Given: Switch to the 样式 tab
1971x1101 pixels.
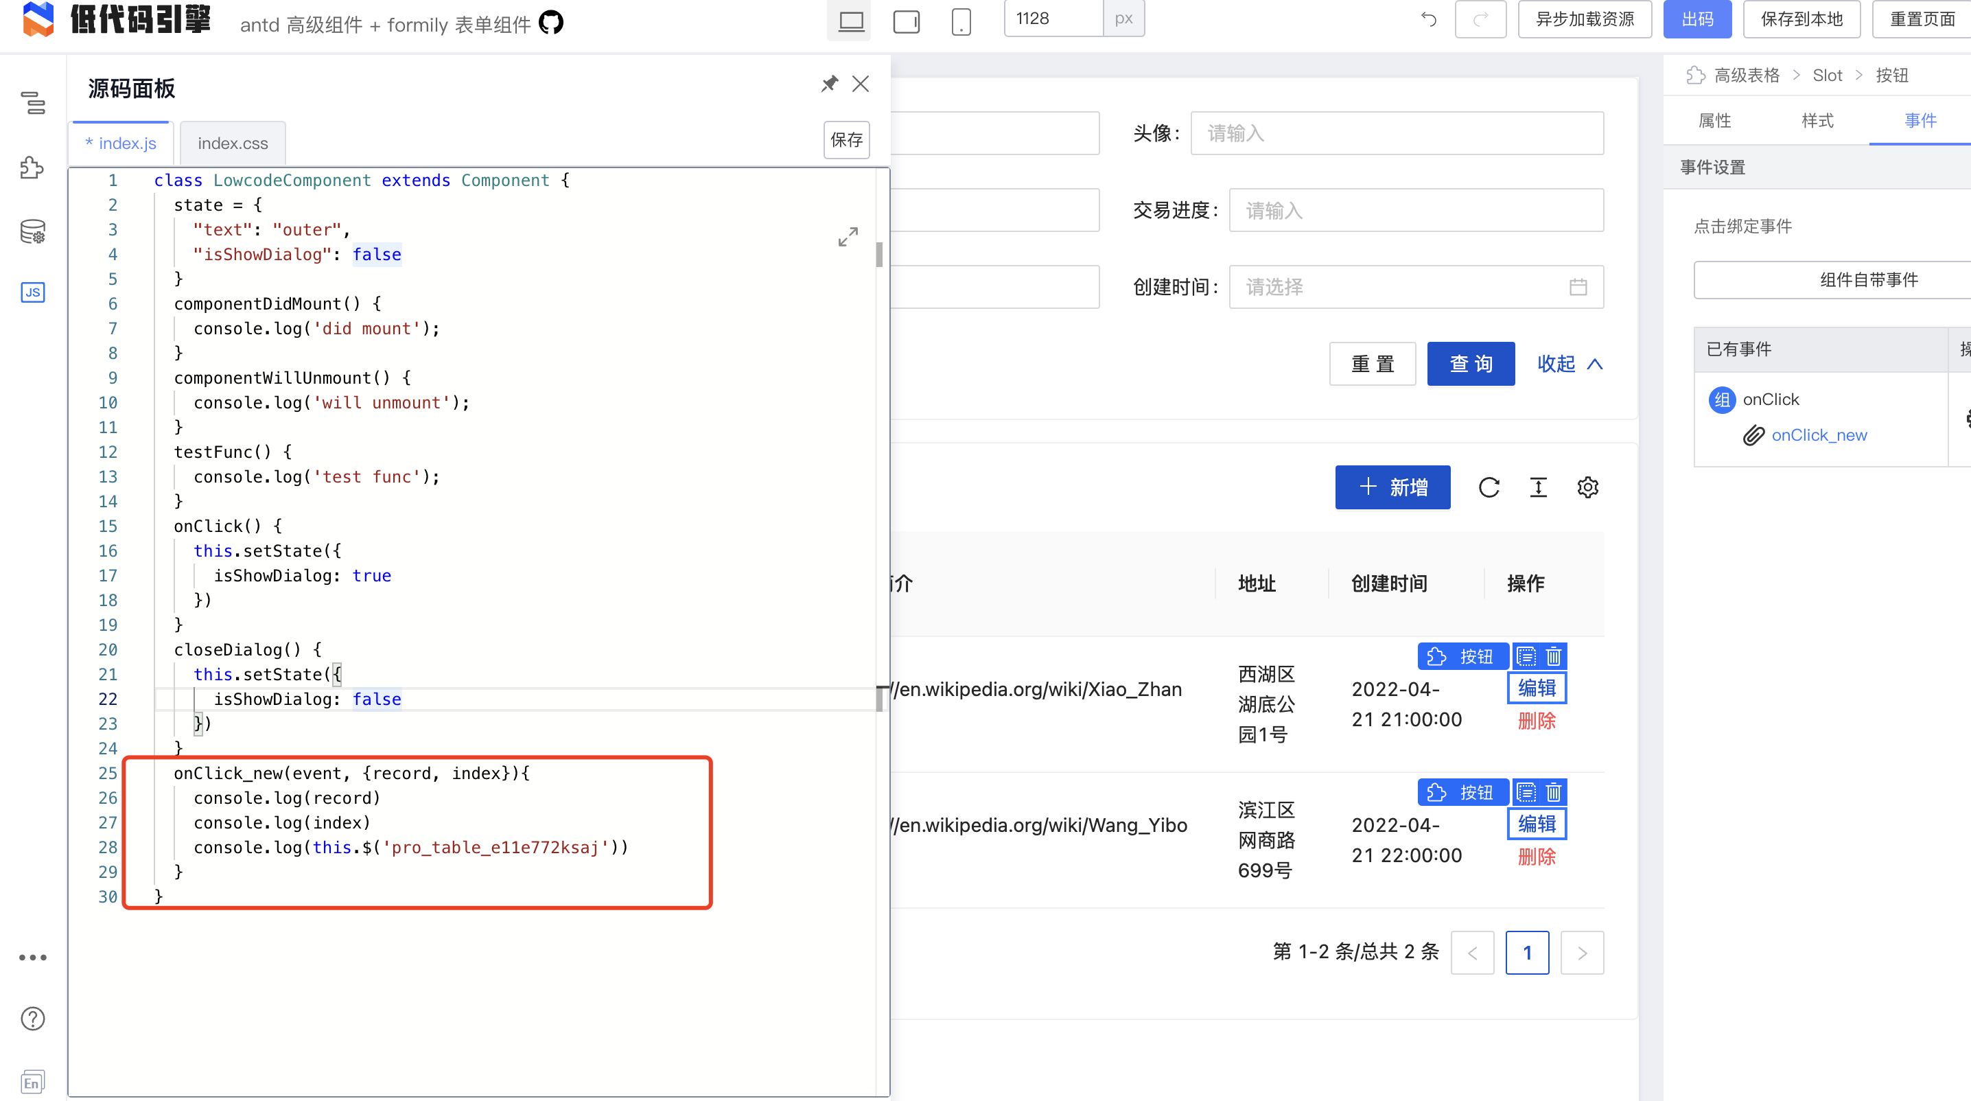Looking at the screenshot, I should (x=1817, y=121).
